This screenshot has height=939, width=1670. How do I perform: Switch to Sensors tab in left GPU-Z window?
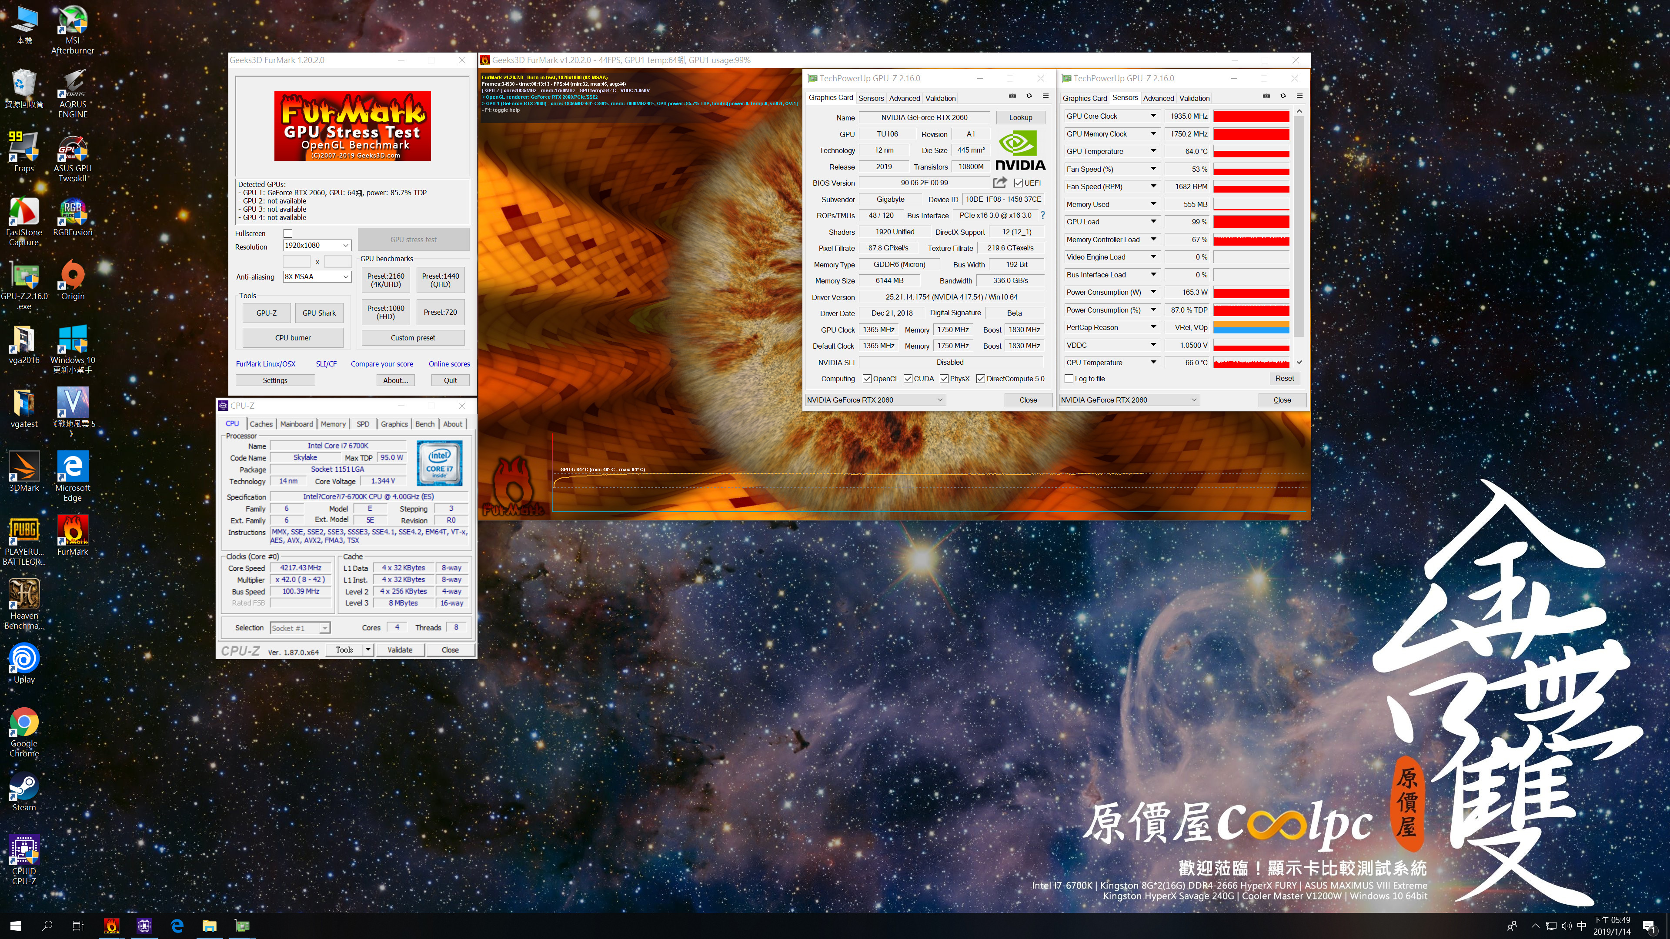click(871, 99)
